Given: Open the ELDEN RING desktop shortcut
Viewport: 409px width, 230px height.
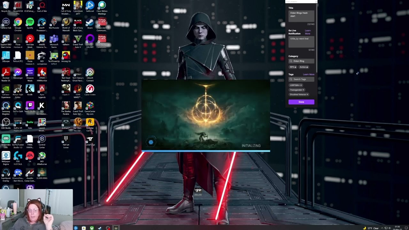Looking at the screenshot, I should [42, 174].
